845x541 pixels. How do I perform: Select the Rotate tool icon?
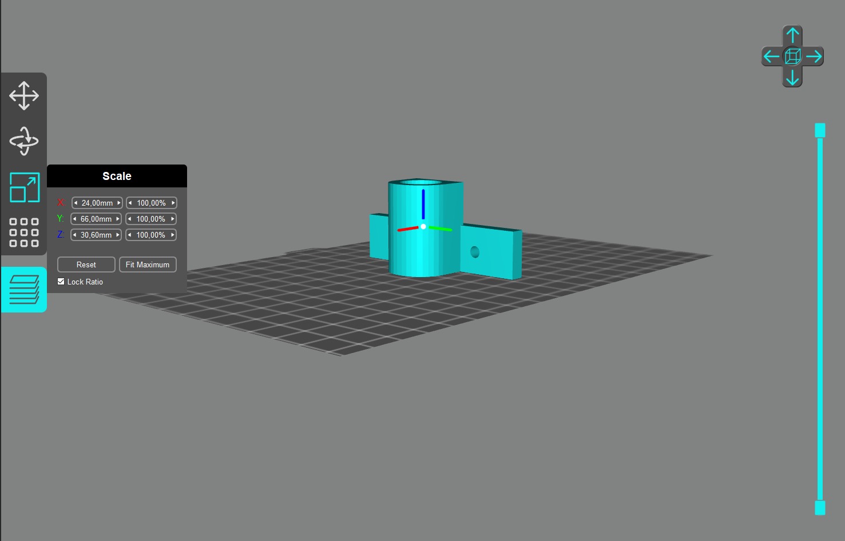(x=24, y=141)
